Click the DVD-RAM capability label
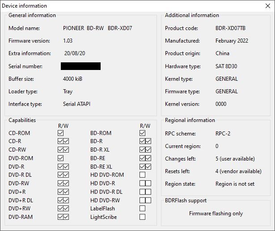The width and height of the screenshot is (275, 231). coord(21,217)
